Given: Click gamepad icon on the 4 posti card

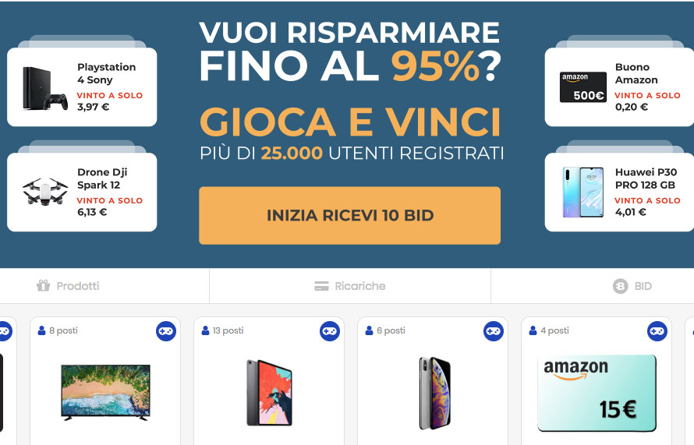Looking at the screenshot, I should pos(657,331).
